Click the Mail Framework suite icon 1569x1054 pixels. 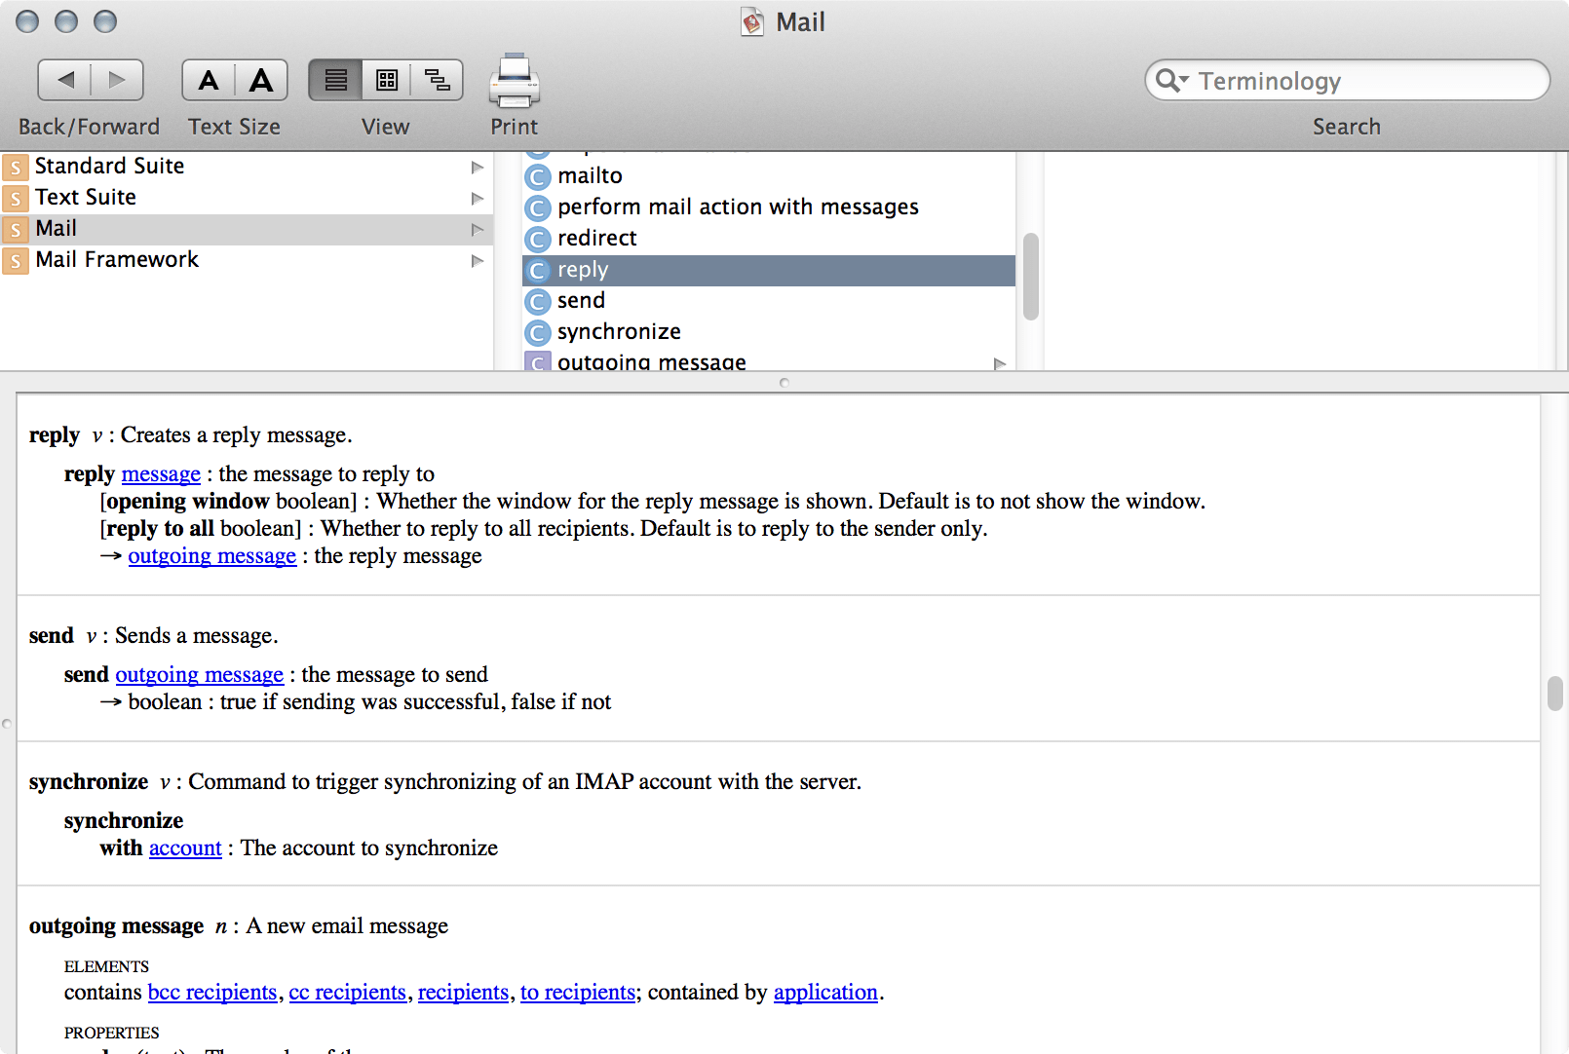[x=16, y=260]
